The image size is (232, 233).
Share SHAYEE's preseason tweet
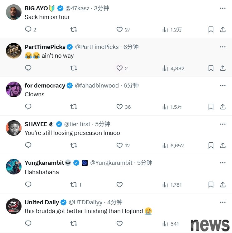[x=223, y=145]
